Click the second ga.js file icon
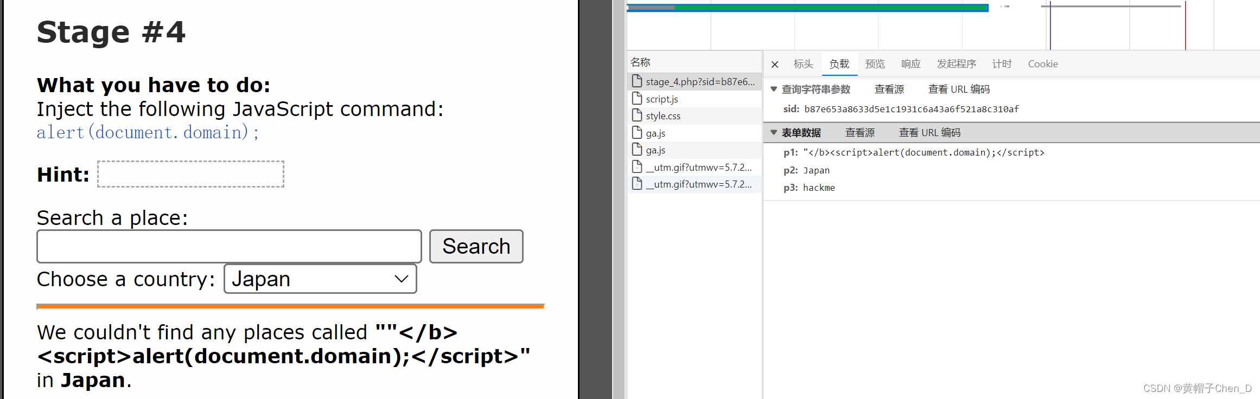The image size is (1260, 399). pyautogui.click(x=637, y=149)
